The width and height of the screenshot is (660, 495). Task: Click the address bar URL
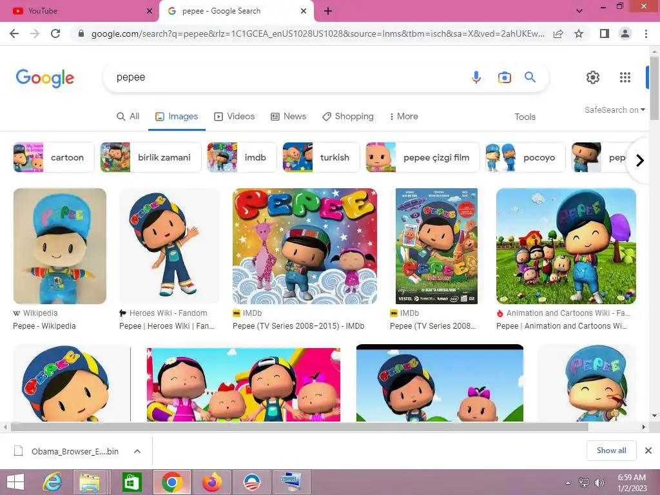click(318, 34)
